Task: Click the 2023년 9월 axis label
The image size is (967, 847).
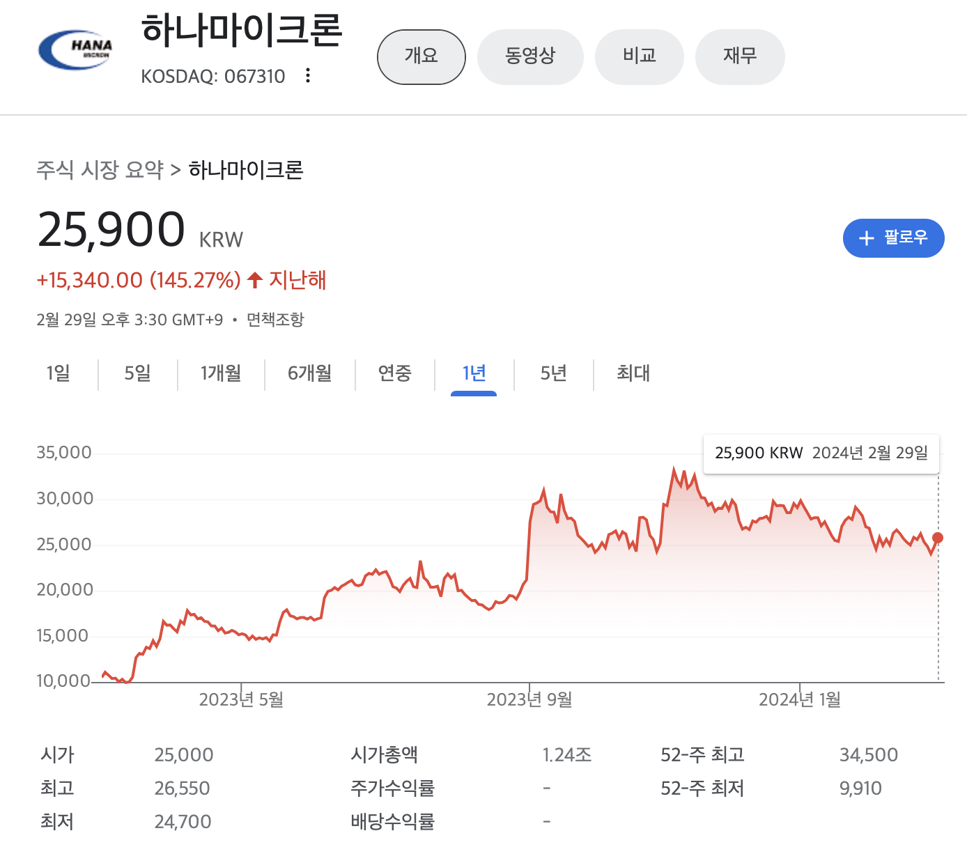Action: click(x=529, y=699)
